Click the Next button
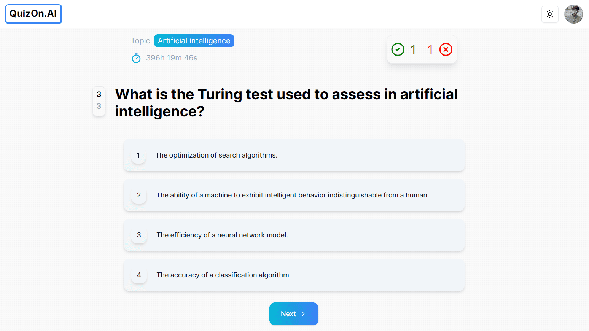The image size is (589, 331). pos(294,314)
